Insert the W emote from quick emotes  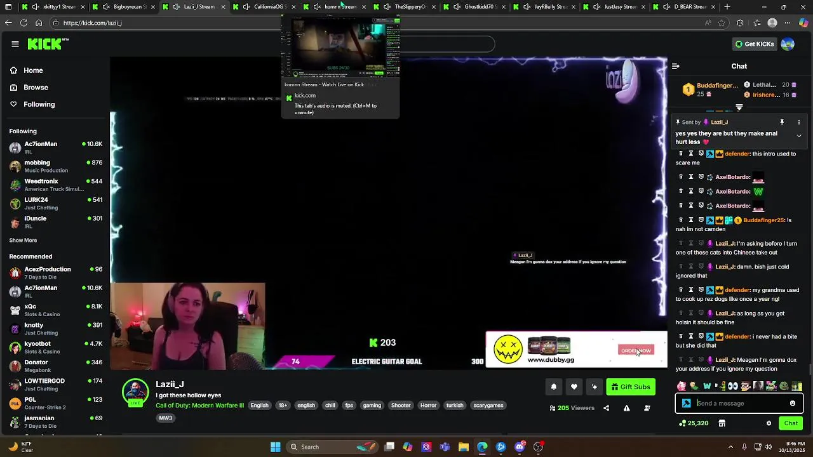pos(707,386)
